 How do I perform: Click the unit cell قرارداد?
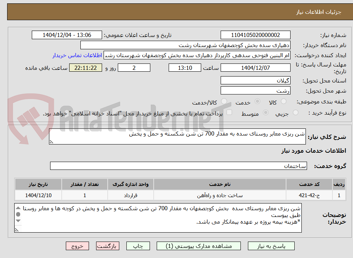[x=131, y=195]
